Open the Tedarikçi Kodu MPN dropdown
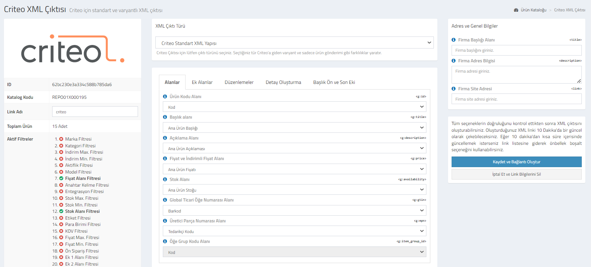The width and height of the screenshot is (591, 267). coord(294,231)
